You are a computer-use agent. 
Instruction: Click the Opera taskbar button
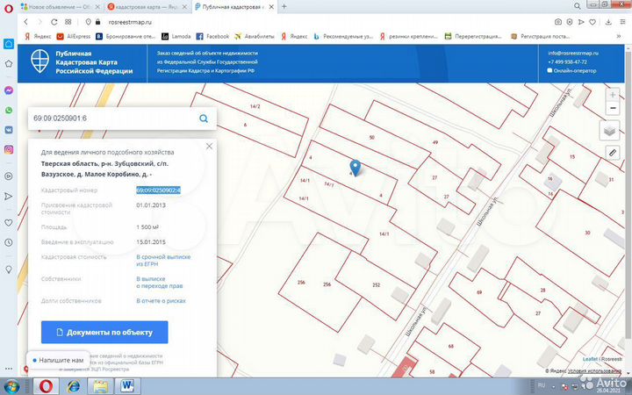coord(46,386)
